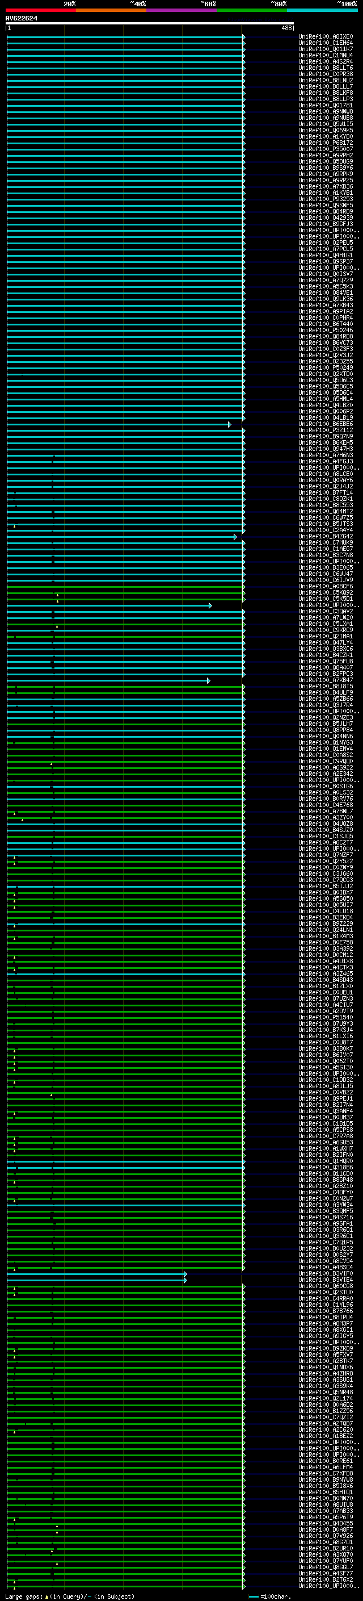
Task: Click the arrowhead ending the UniRef100_B6EBE6 alignment
Action: pos(229,424)
